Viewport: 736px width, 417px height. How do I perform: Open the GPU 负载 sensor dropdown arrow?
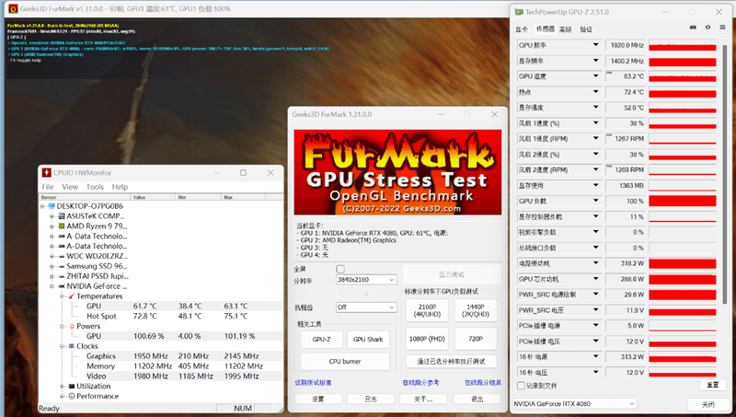tap(595, 201)
